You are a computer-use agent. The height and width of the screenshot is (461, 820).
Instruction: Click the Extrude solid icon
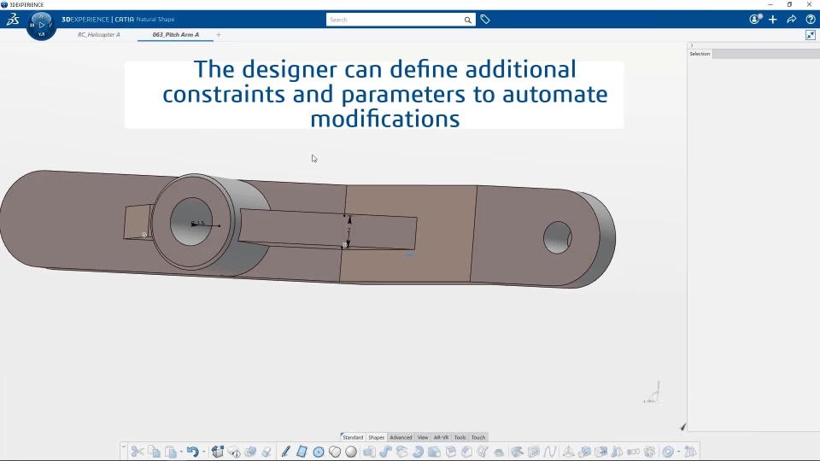(369, 452)
